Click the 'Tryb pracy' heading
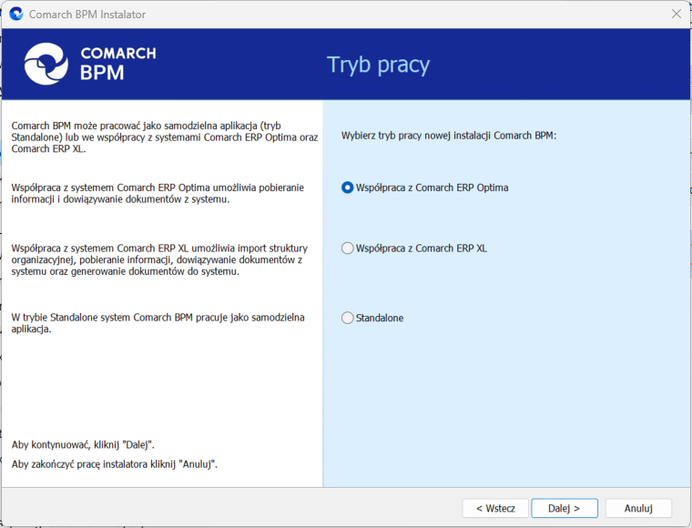Screen dimensions: 692x528 point(378,65)
